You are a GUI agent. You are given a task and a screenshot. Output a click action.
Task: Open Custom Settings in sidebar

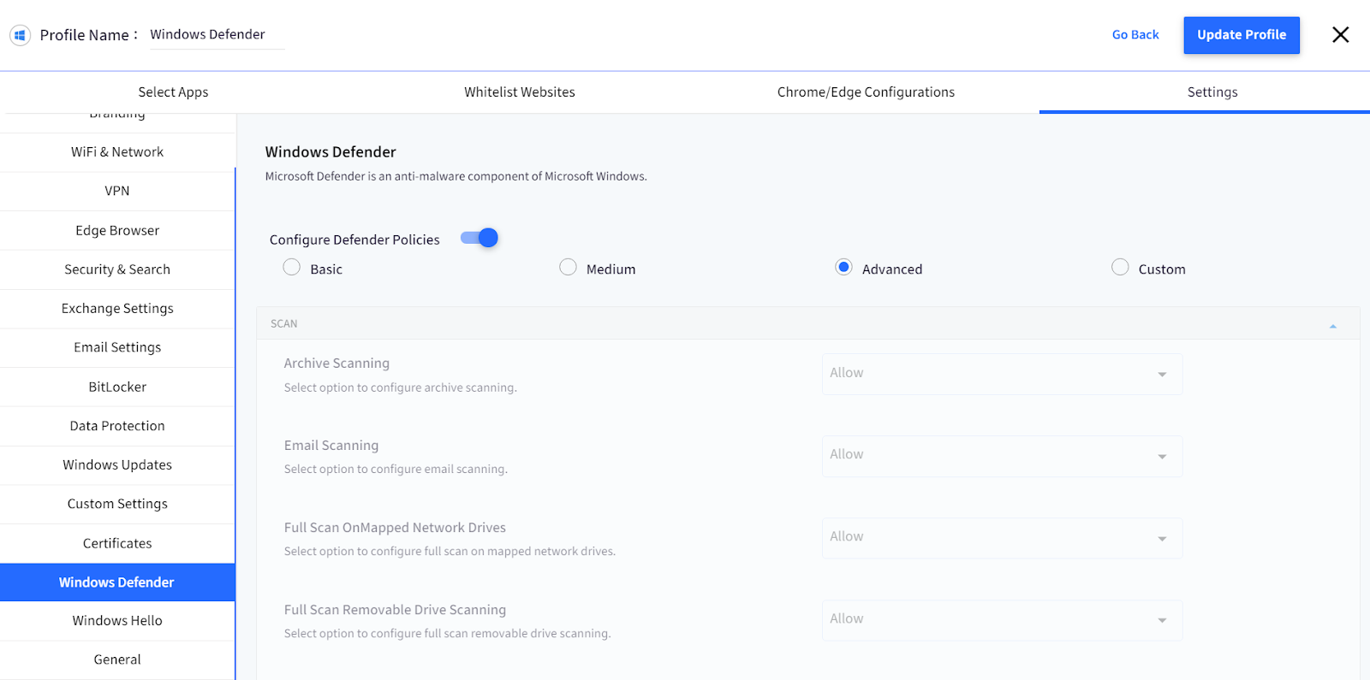coord(117,505)
